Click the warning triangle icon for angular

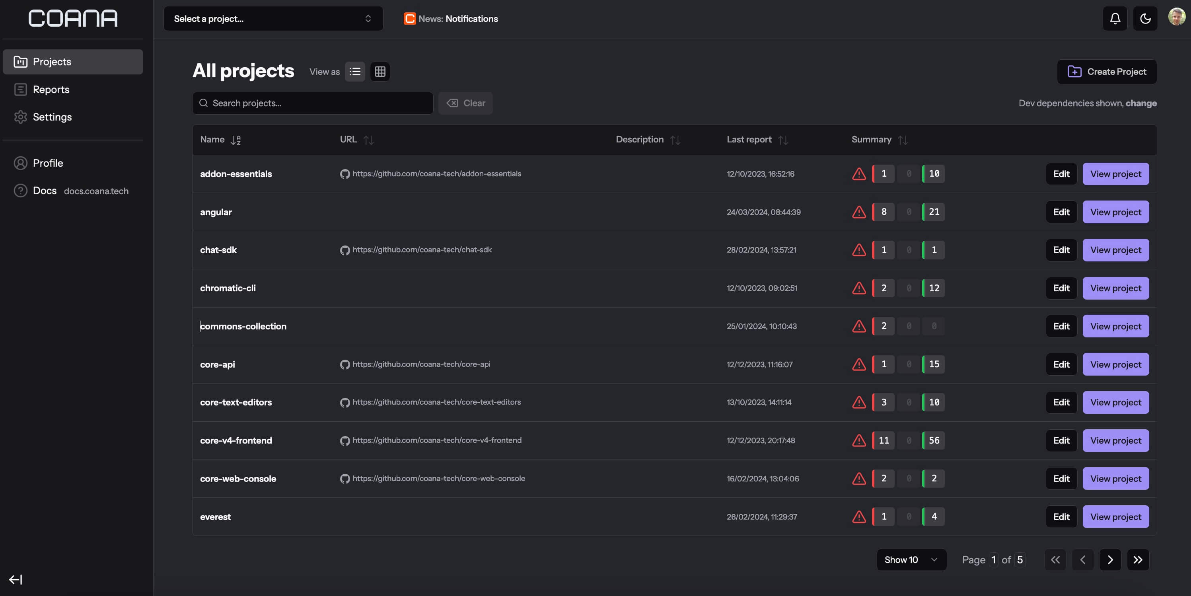click(859, 211)
